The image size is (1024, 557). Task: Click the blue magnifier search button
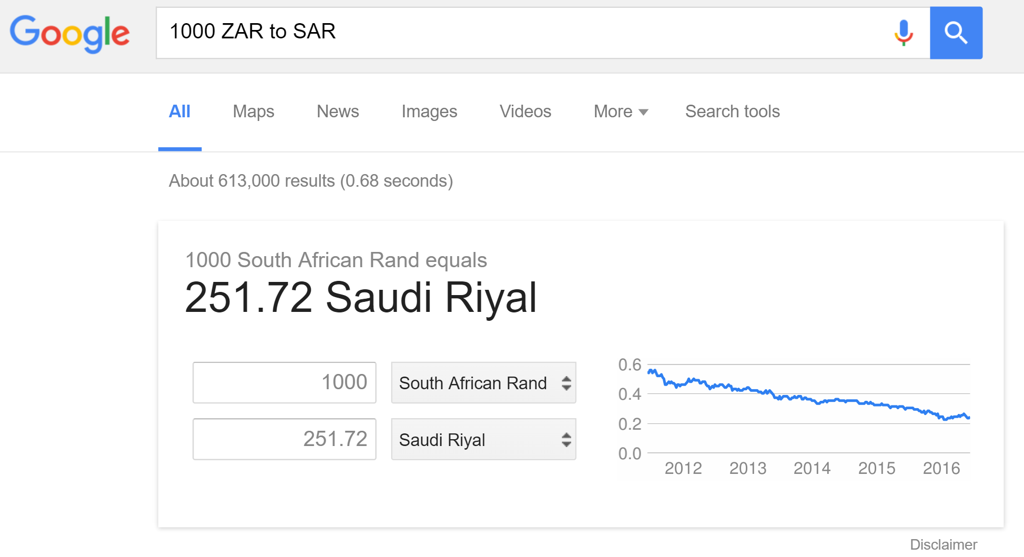[956, 33]
